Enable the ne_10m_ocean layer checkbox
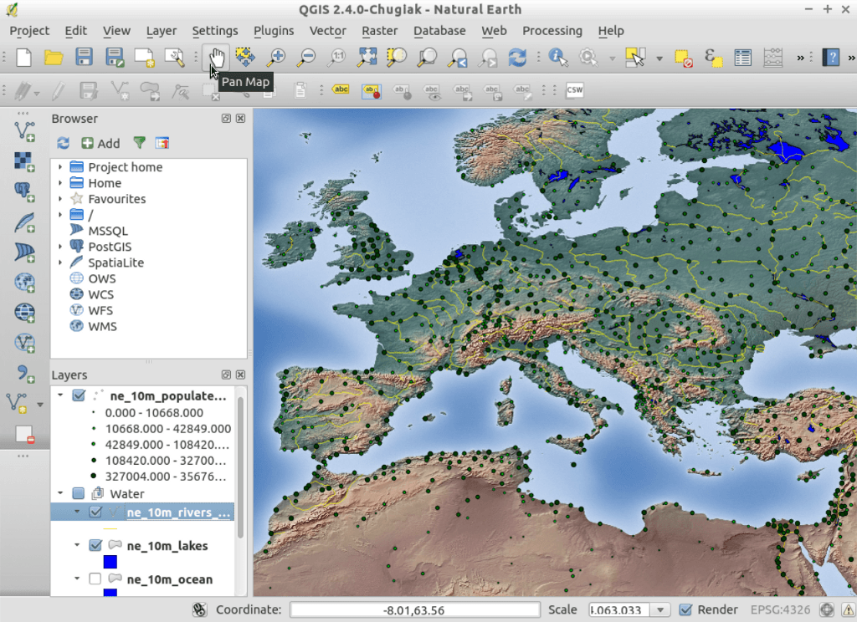Screen dimensions: 857x622 click(x=95, y=579)
